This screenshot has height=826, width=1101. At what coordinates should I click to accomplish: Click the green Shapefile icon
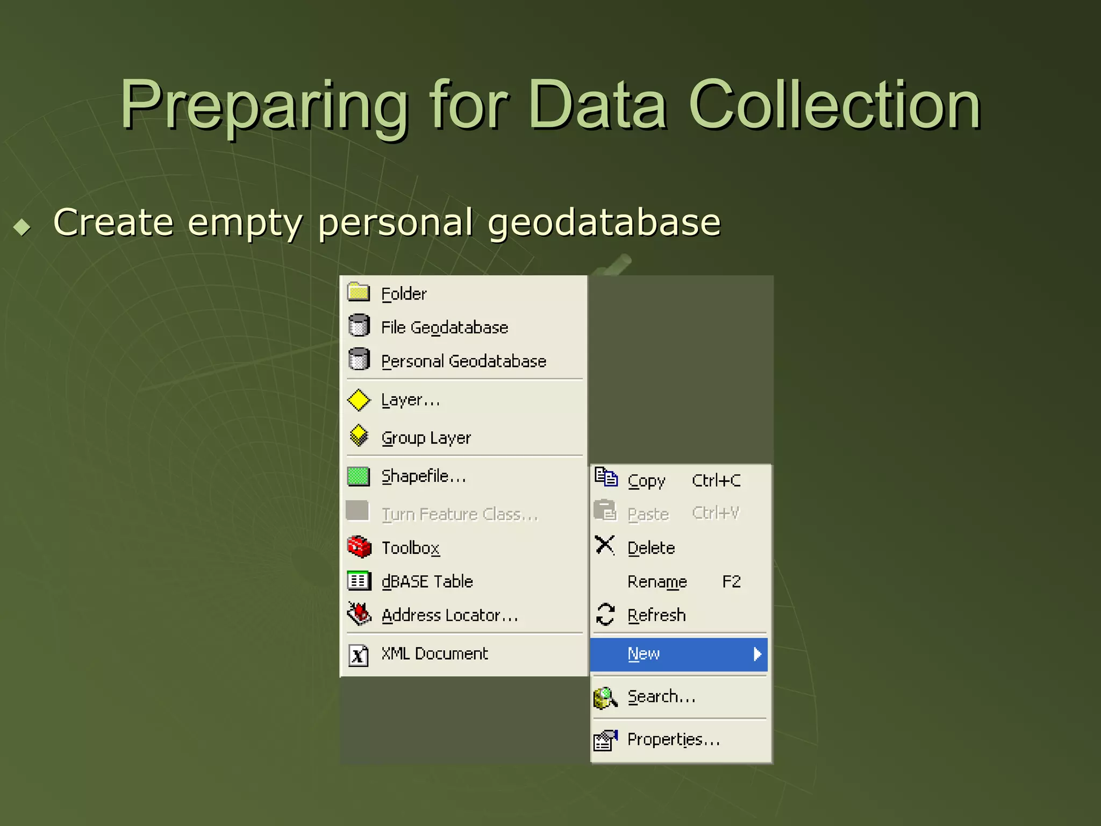[358, 476]
